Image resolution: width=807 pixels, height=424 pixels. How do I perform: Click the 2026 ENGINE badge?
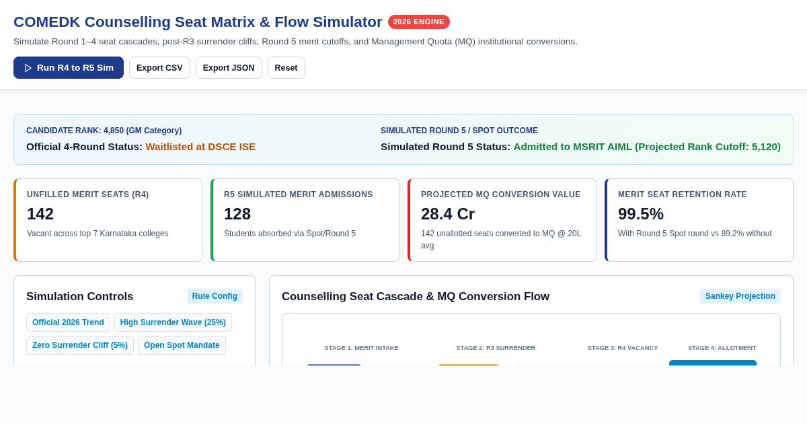coord(419,22)
